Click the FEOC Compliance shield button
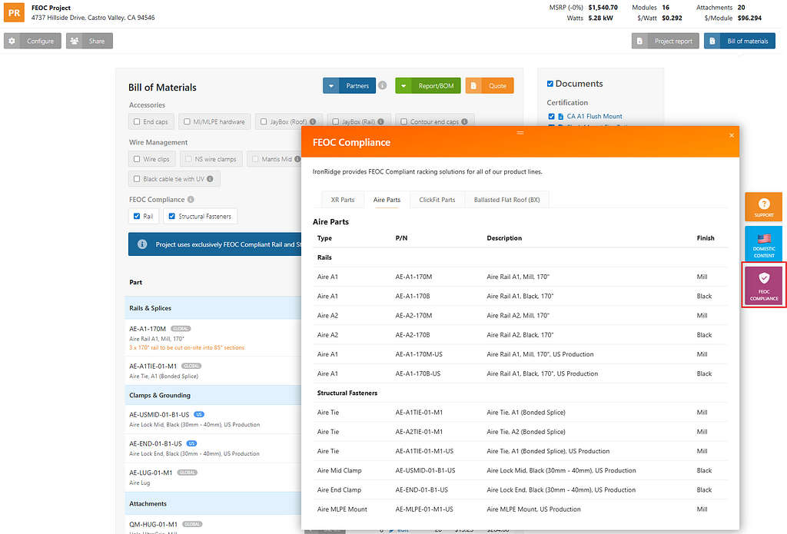 (x=763, y=284)
